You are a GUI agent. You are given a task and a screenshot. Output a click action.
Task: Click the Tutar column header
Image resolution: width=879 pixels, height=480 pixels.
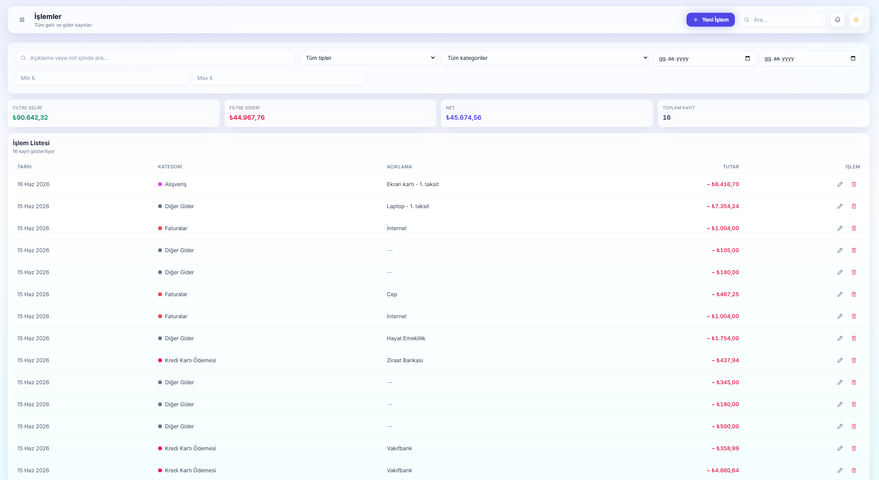(731, 167)
